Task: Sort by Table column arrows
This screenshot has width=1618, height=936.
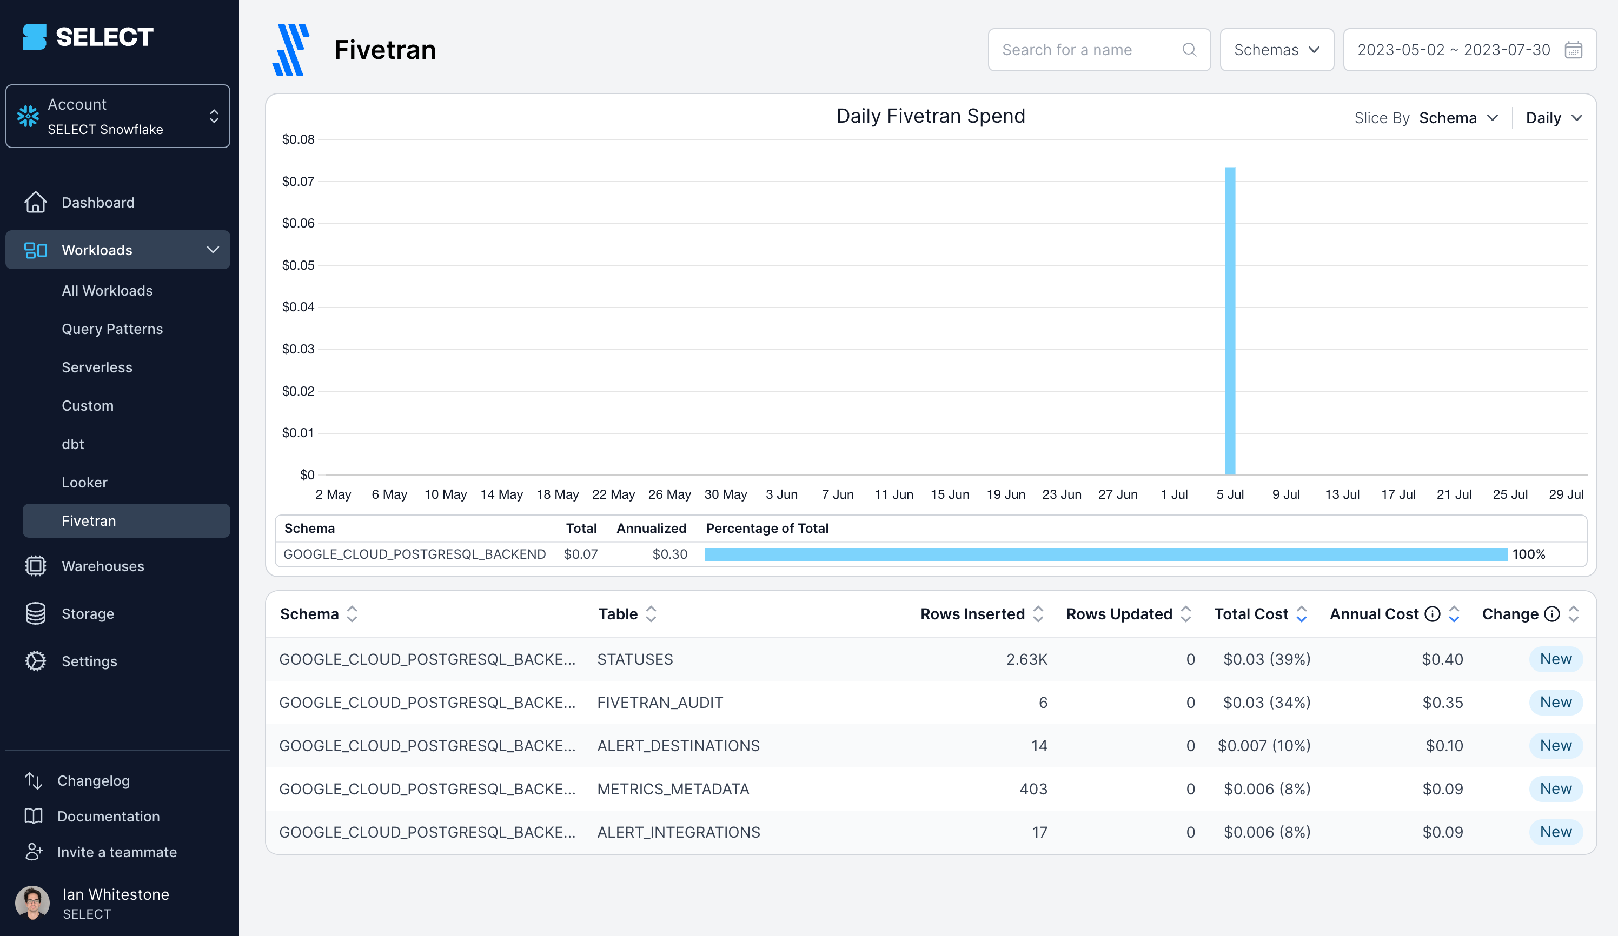Action: tap(651, 614)
